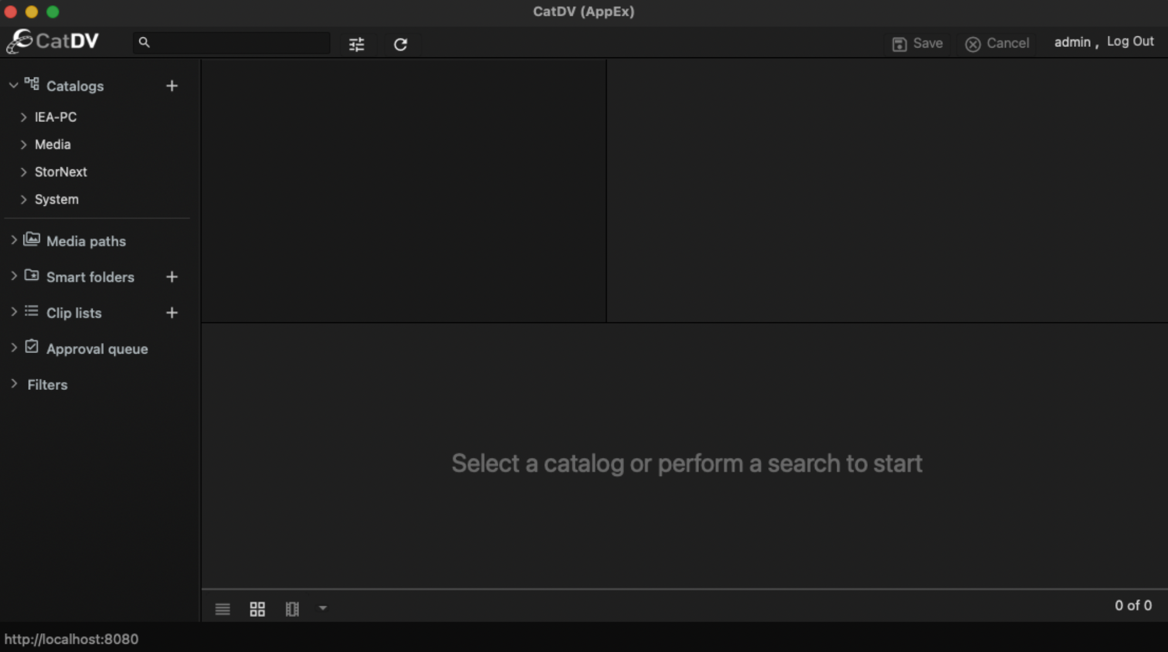Select the StorNext catalog item
Screen dimensions: 1168x652
point(61,172)
